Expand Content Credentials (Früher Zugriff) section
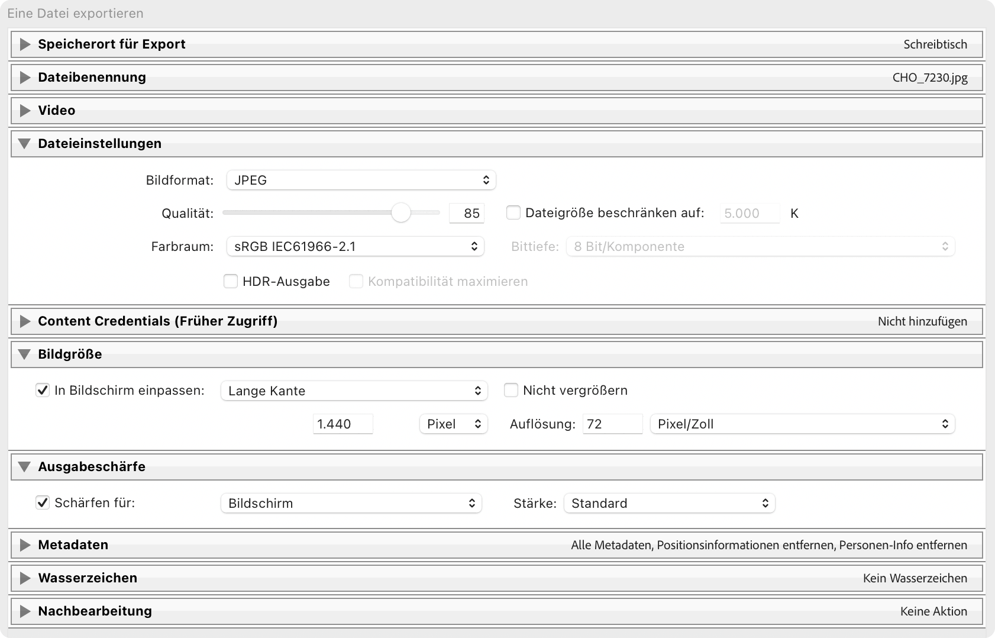Image resolution: width=995 pixels, height=638 pixels. [x=25, y=321]
